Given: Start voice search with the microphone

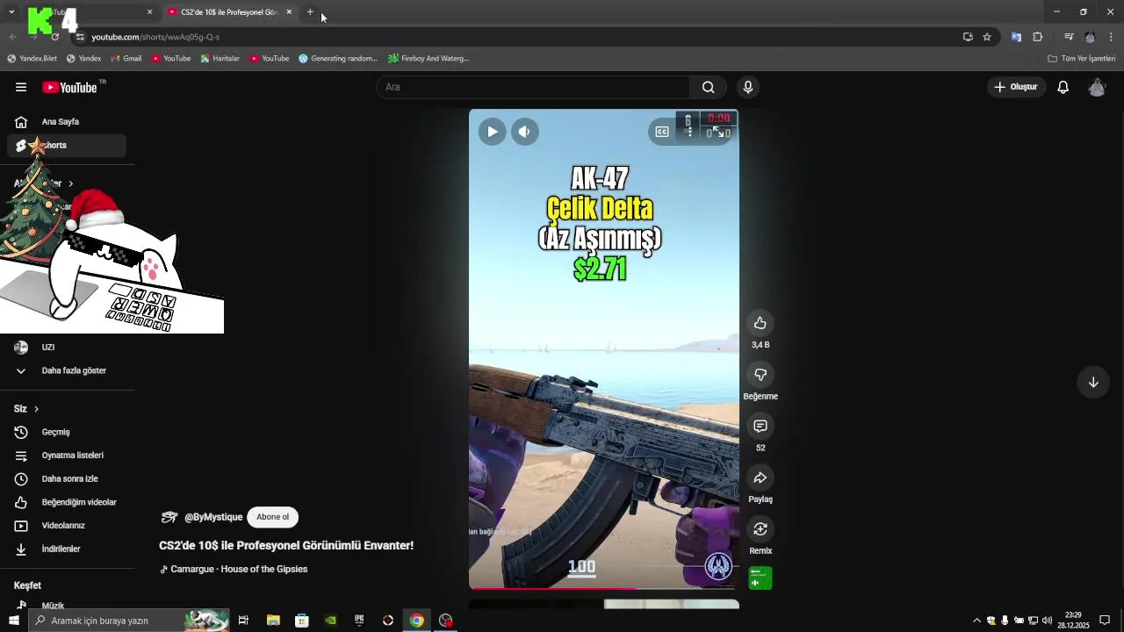Looking at the screenshot, I should click(747, 87).
